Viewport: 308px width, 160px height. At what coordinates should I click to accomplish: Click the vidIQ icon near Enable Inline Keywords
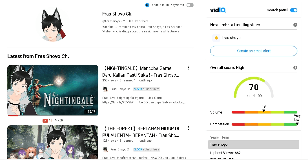point(147,5)
